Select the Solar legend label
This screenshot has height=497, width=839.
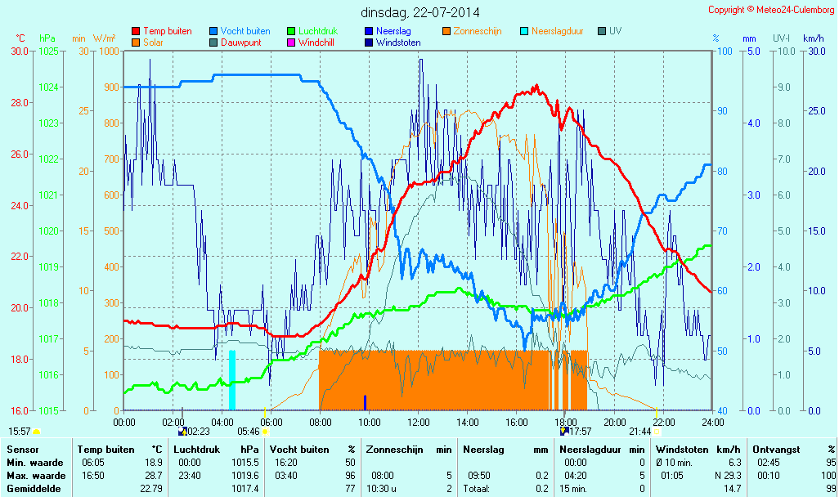tap(155, 43)
